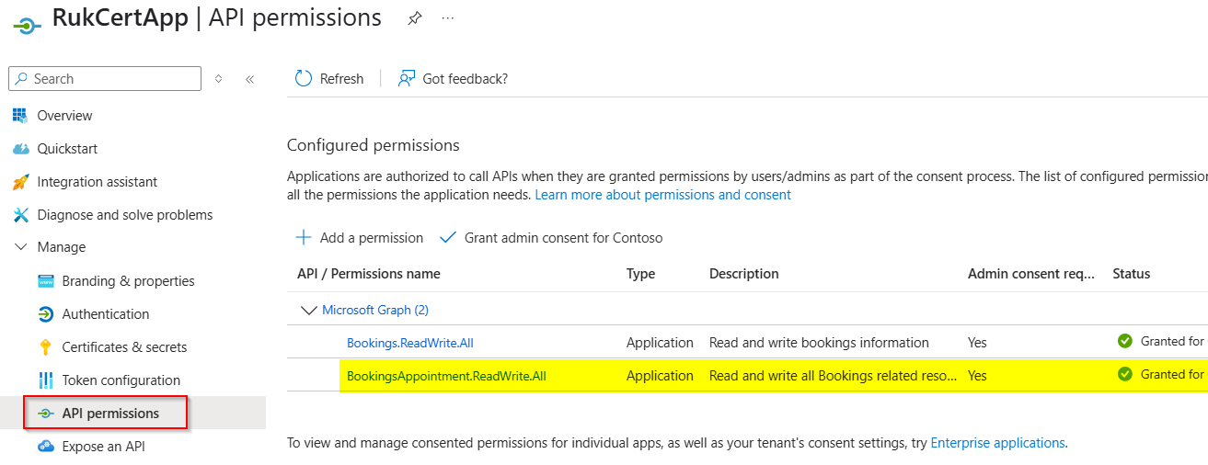Open the Enterprise applications link
Viewport: 1208px width, 465px height.
997,443
